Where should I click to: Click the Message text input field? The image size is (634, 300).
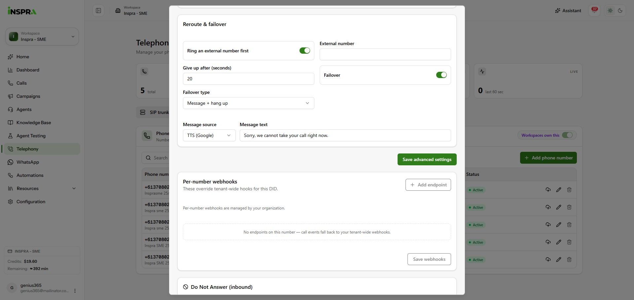pyautogui.click(x=345, y=135)
